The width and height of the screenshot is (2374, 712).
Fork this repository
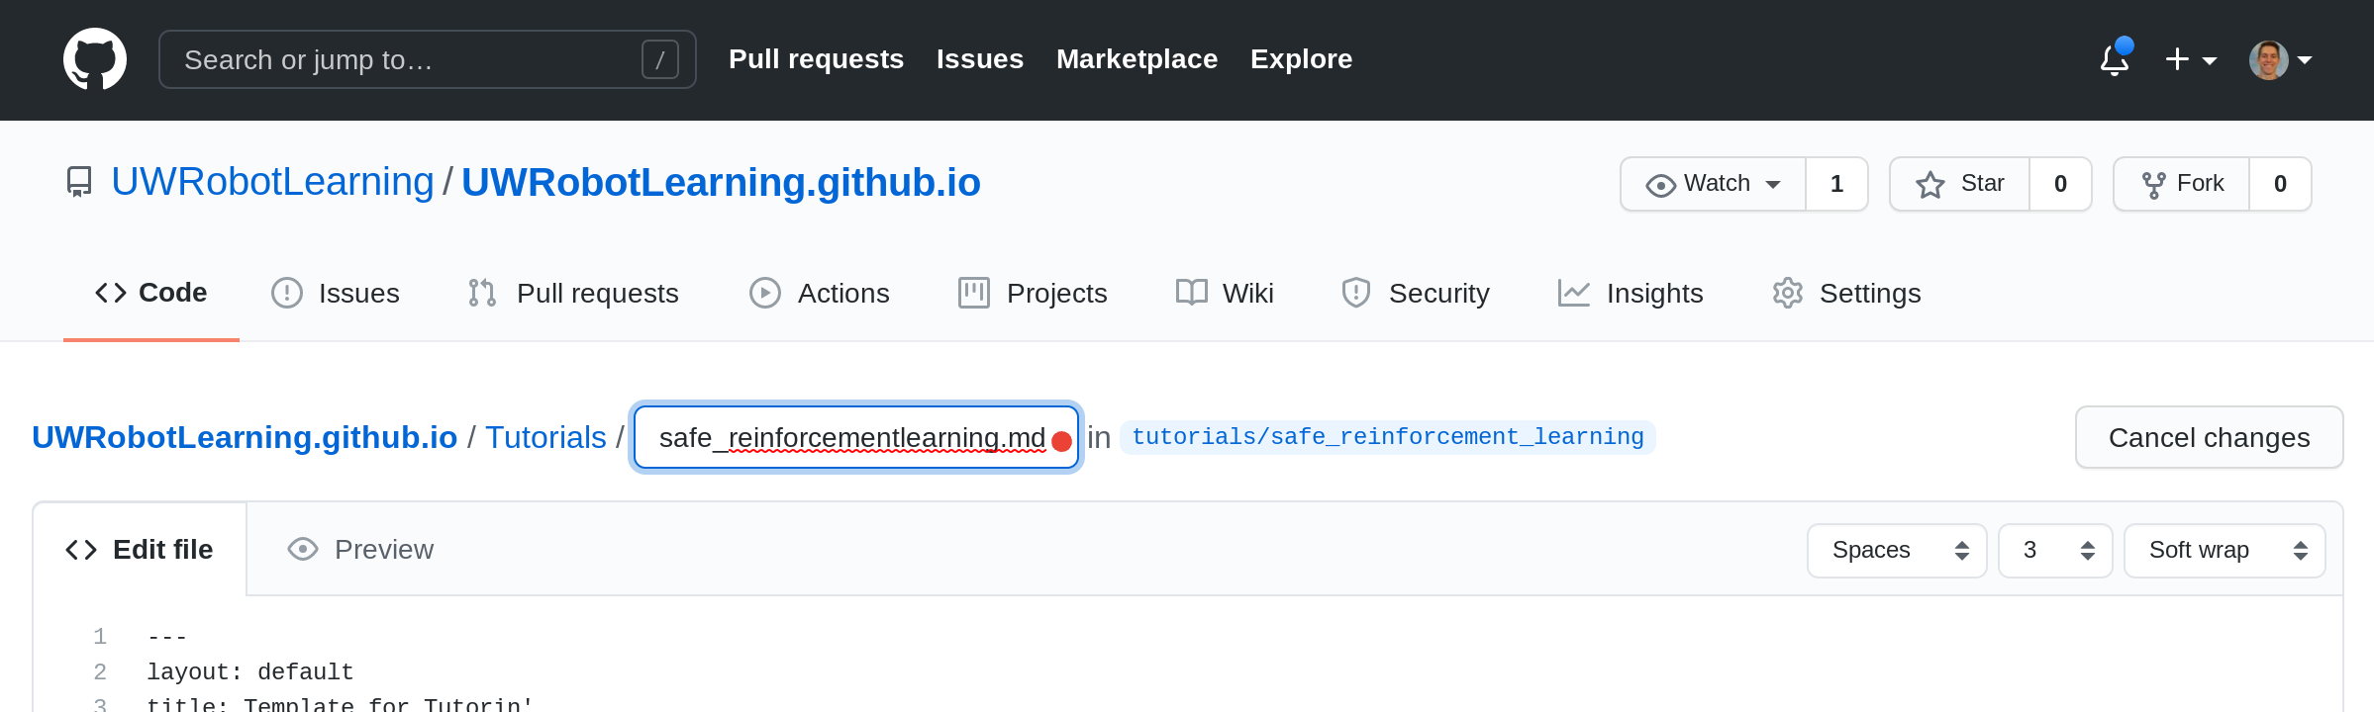click(x=2181, y=184)
